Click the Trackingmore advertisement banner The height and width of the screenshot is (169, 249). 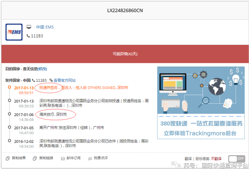(x=201, y=103)
